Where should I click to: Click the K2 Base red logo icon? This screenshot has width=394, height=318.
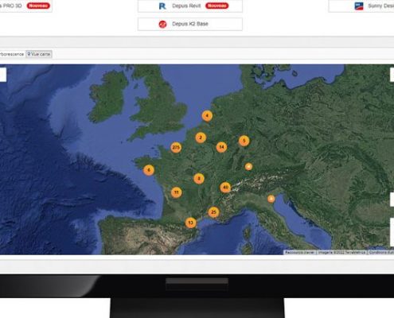click(x=162, y=24)
